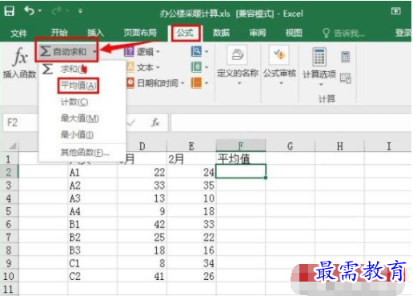Switch to the 审阅 tab

[258, 33]
